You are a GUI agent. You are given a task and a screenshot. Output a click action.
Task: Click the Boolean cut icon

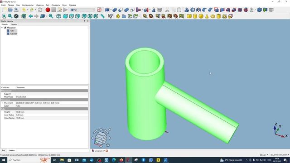[121, 10]
